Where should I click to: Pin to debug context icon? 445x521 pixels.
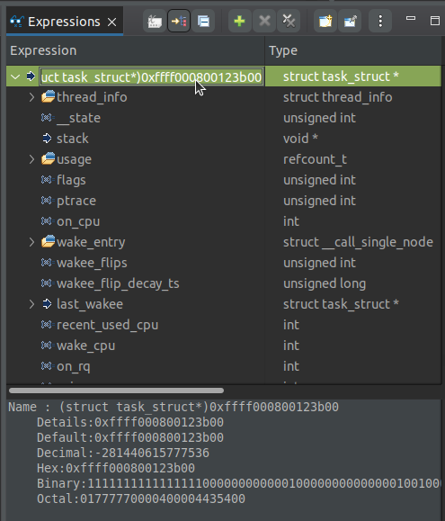coord(350,22)
